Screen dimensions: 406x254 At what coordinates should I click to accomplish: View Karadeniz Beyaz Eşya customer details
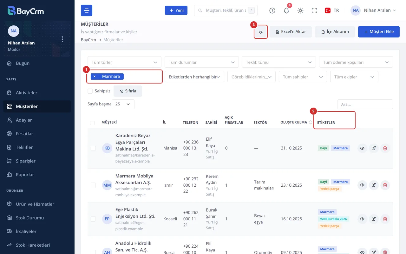click(362, 148)
